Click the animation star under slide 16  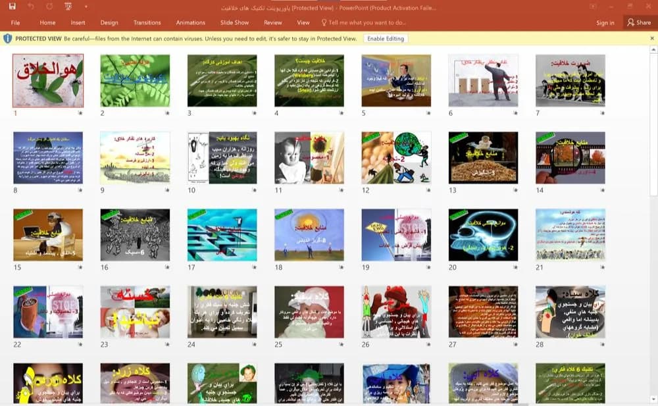(167, 267)
